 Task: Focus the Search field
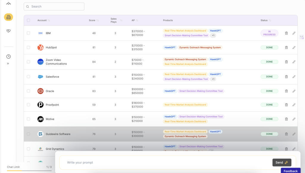pos(54,7)
